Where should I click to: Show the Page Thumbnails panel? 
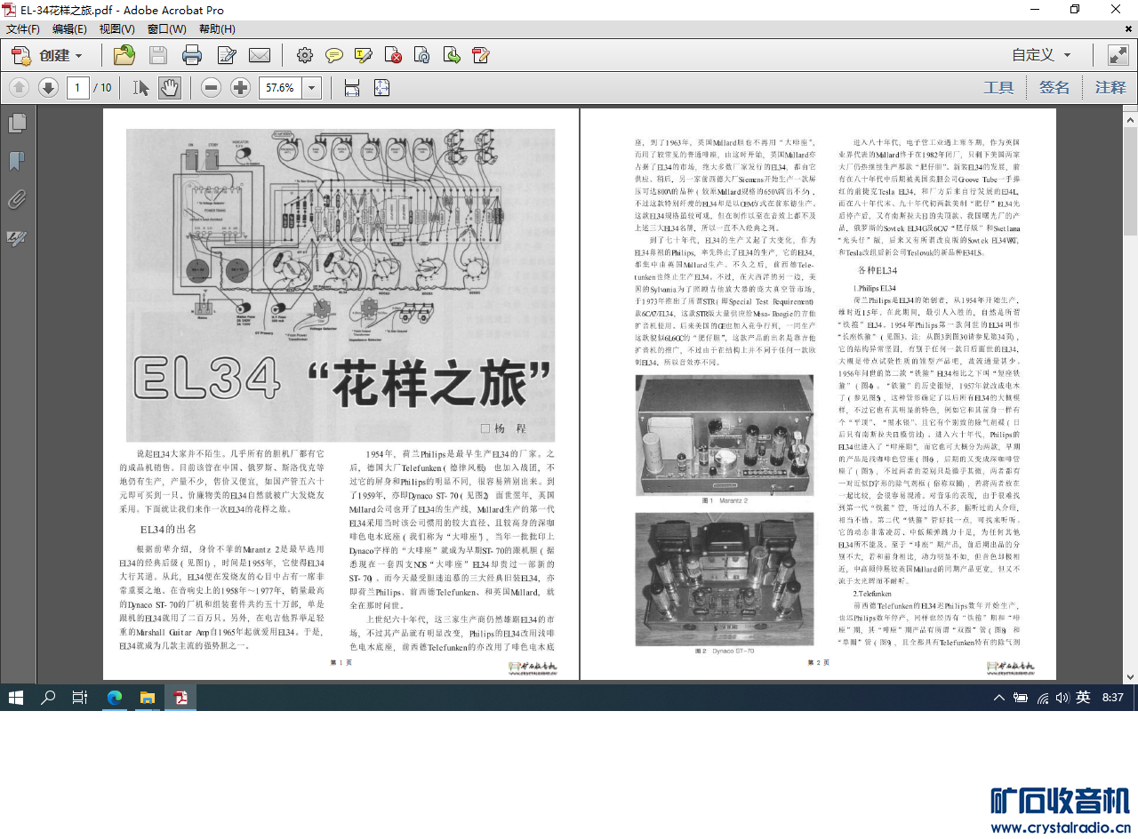(x=16, y=124)
